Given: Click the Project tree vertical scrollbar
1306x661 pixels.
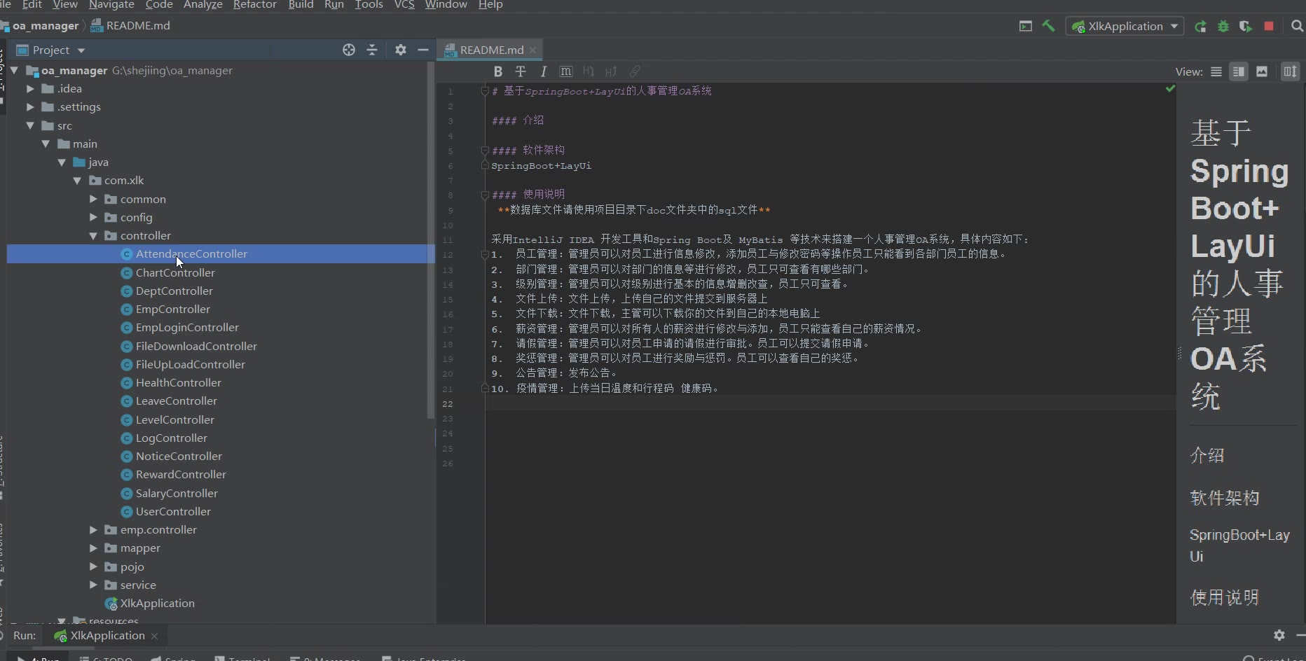Looking at the screenshot, I should (431, 240).
